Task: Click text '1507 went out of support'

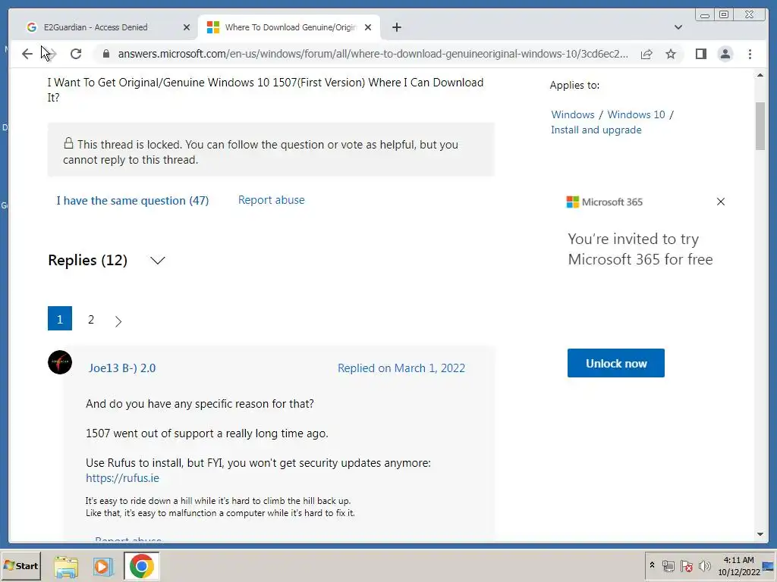Action: (x=206, y=433)
